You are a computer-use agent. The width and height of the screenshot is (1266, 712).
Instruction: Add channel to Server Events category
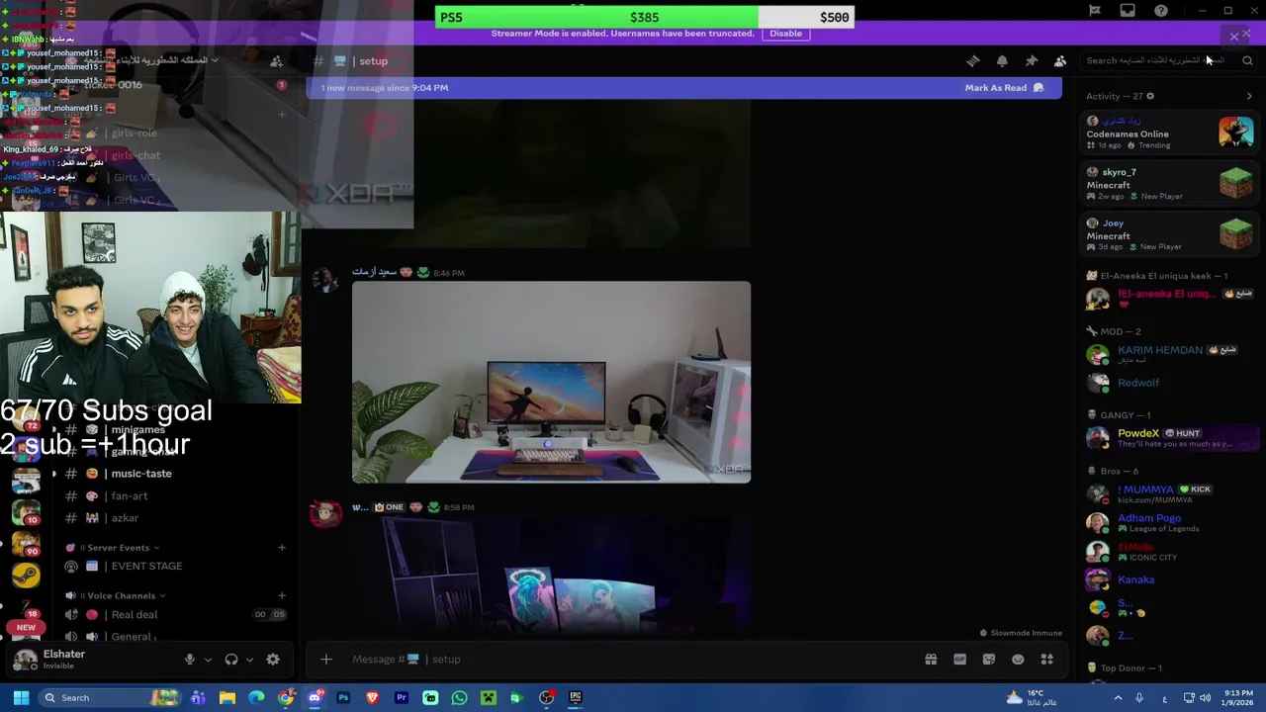coord(282,548)
